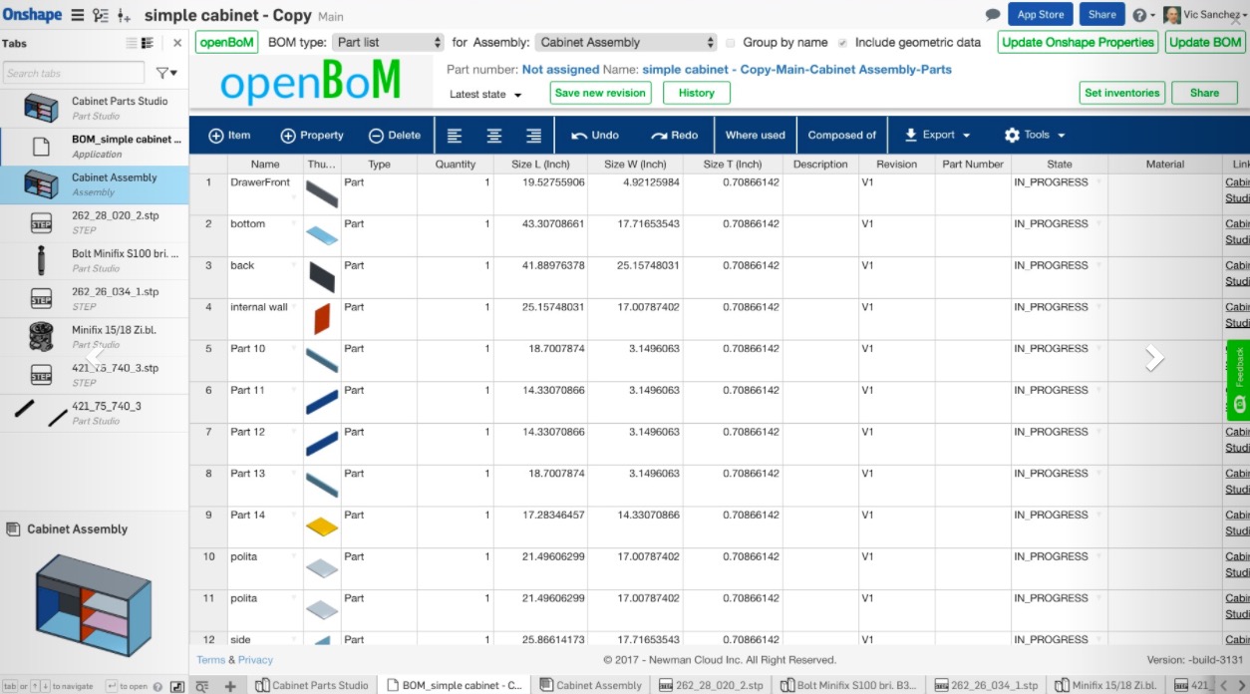Align cell text to the left

[x=455, y=135]
